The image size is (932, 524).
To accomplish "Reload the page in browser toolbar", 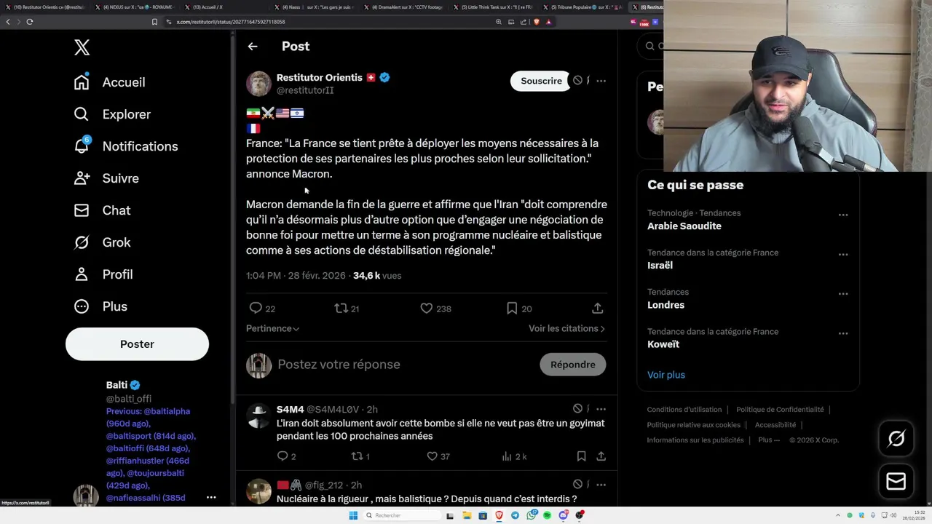I will (30, 22).
